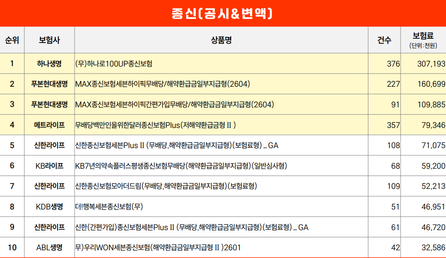Click product KB7년의약속플러스평생종신보험무배당
This screenshot has height=258, width=446.
tap(181, 166)
